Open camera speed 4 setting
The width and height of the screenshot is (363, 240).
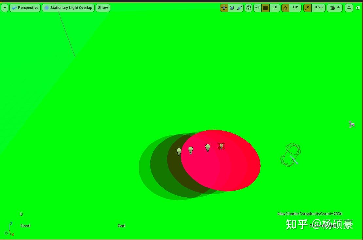(335, 8)
